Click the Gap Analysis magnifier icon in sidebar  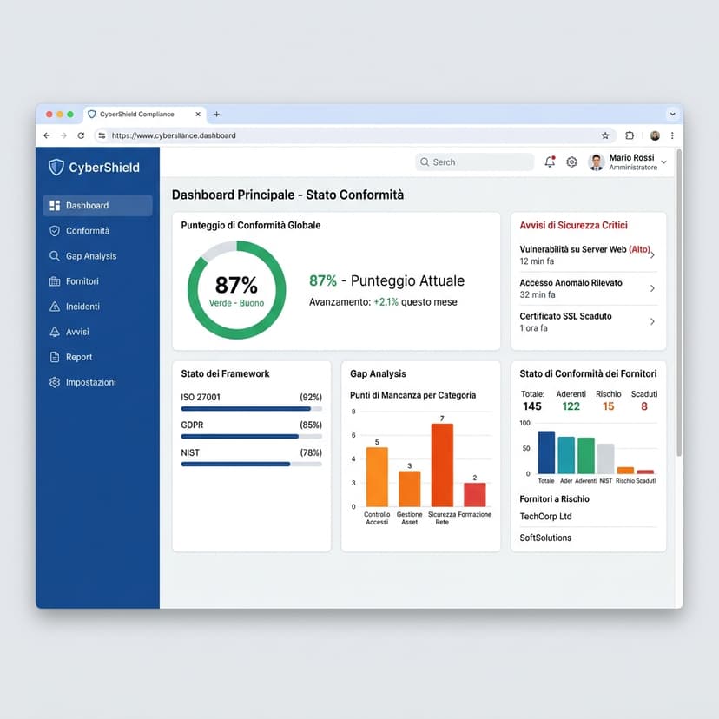[55, 256]
